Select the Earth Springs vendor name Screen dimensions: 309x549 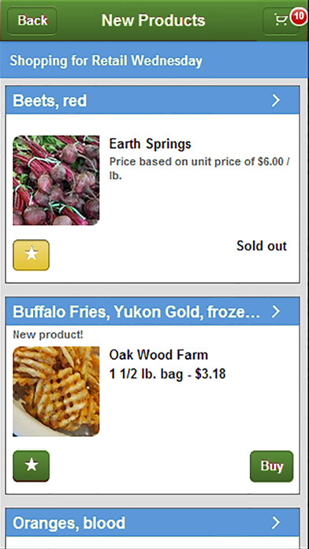pos(150,144)
